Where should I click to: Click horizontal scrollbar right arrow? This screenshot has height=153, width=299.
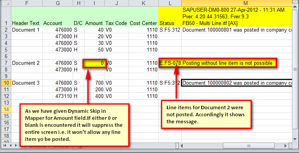click(286, 146)
